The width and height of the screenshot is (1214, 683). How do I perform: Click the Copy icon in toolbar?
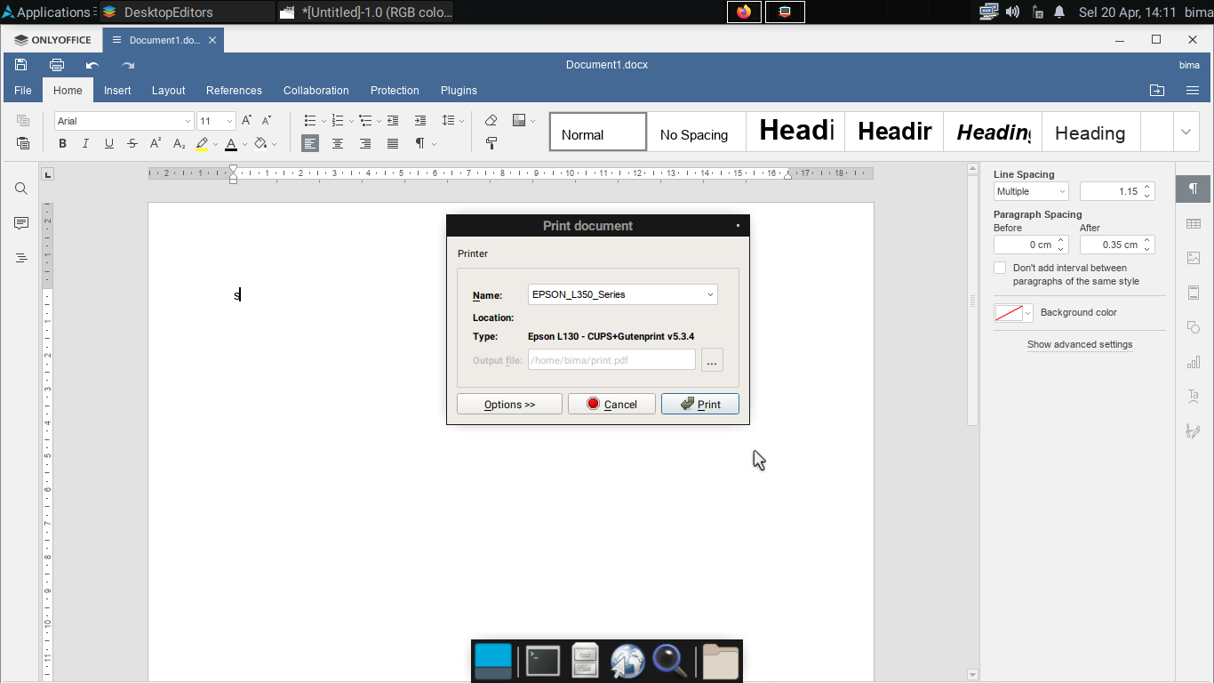coord(23,120)
